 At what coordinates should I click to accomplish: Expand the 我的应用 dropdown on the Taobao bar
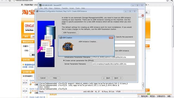(x=145, y=96)
